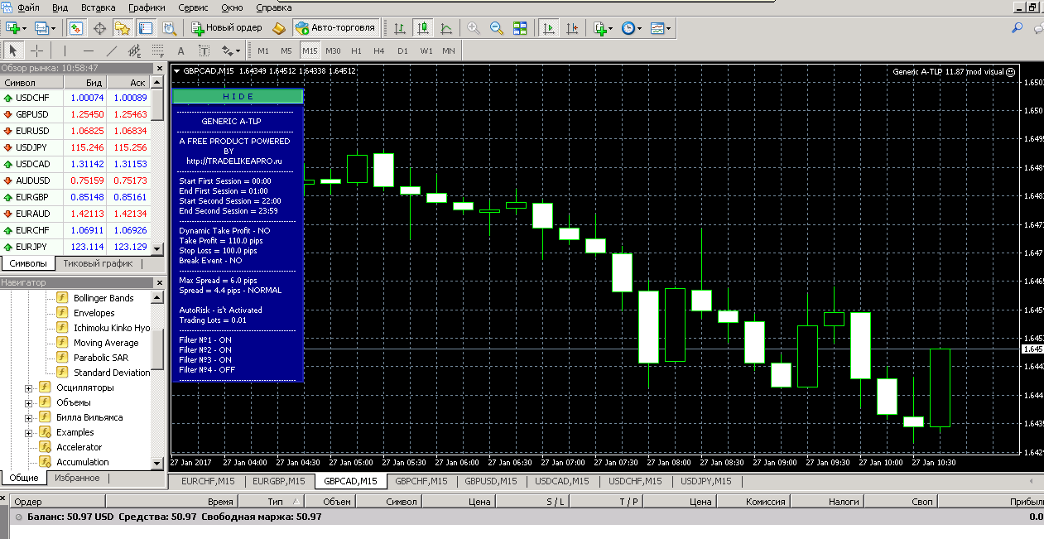Open the Сервис menu
Screen dimensions: 1044x539
(x=193, y=7)
